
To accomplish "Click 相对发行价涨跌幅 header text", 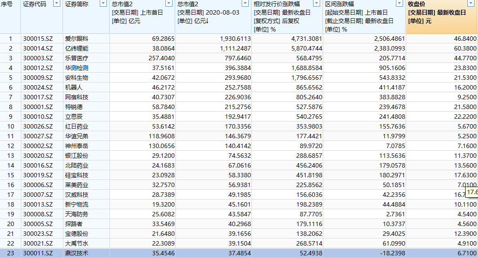I will click(x=277, y=4).
